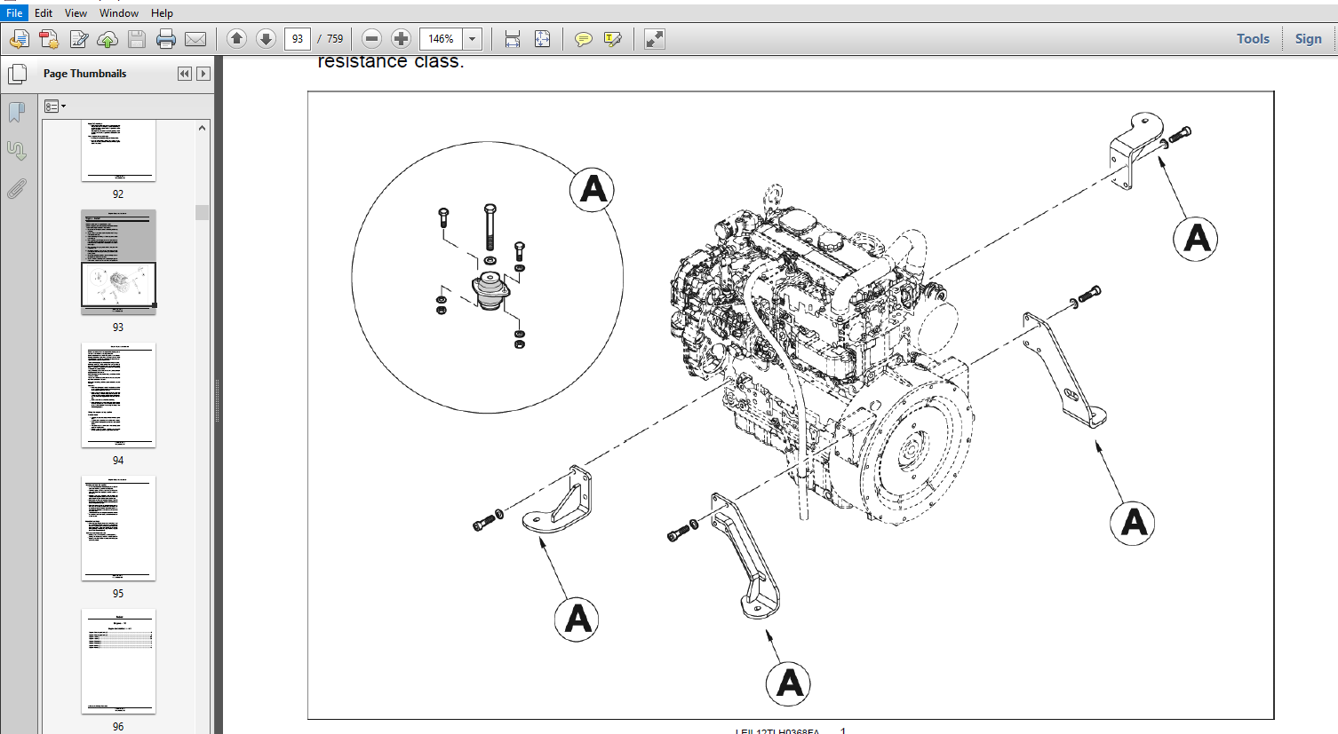Screen dimensions: 1338x734
Task: Open the Attachments paperclip panel
Action: (x=16, y=189)
